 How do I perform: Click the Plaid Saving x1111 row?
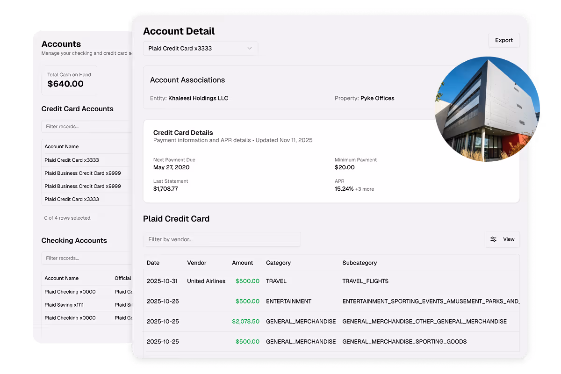point(87,305)
